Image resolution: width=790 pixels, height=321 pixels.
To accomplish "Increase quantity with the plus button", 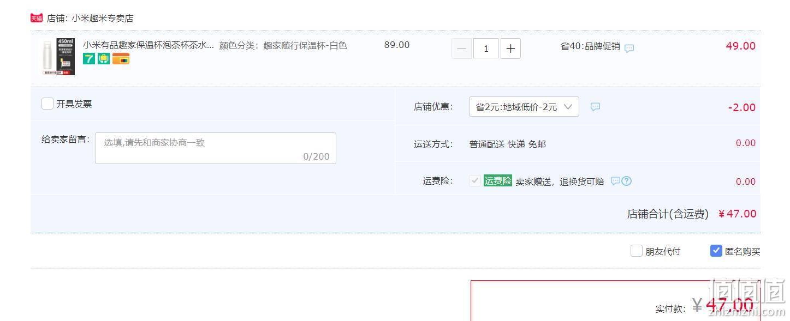I will (510, 49).
